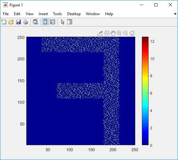Open the File menu

tap(6, 14)
